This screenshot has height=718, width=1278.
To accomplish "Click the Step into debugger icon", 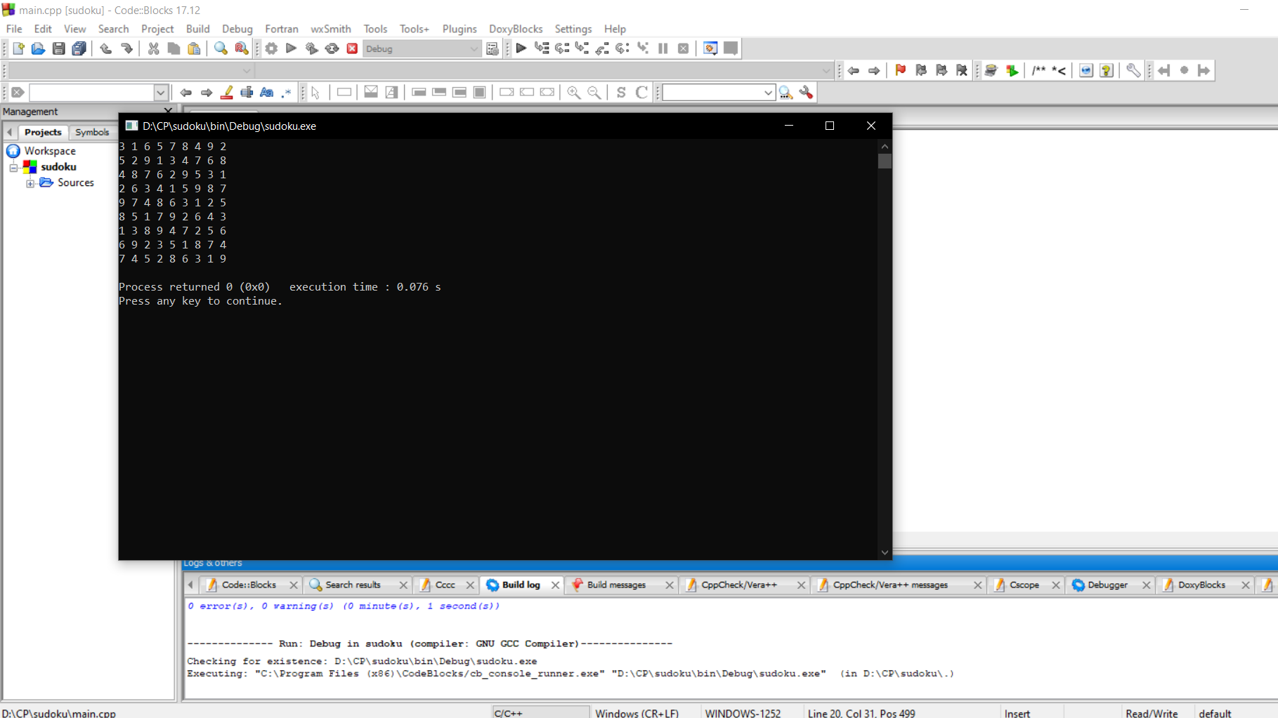I will (580, 48).
